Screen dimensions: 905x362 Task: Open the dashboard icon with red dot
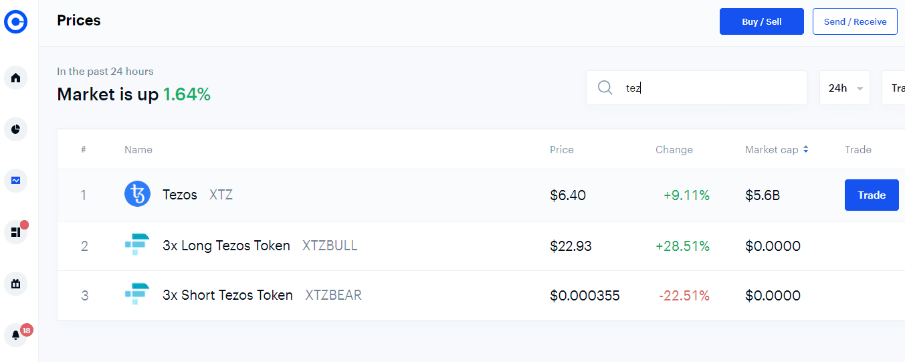16,232
